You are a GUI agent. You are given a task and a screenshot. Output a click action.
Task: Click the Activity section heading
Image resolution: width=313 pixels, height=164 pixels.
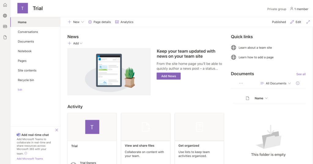point(75,106)
